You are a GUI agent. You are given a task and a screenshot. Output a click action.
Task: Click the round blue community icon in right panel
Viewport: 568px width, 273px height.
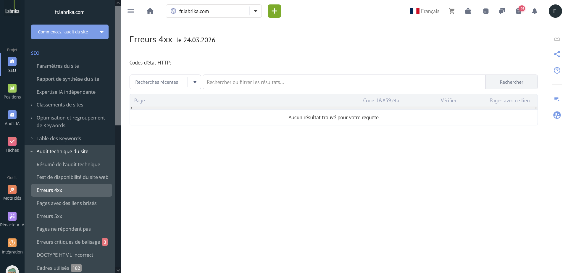[x=557, y=115]
